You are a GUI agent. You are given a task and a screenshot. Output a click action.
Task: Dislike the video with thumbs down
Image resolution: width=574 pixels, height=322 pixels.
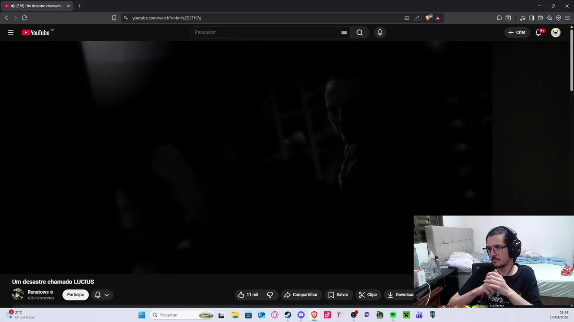tap(270, 295)
